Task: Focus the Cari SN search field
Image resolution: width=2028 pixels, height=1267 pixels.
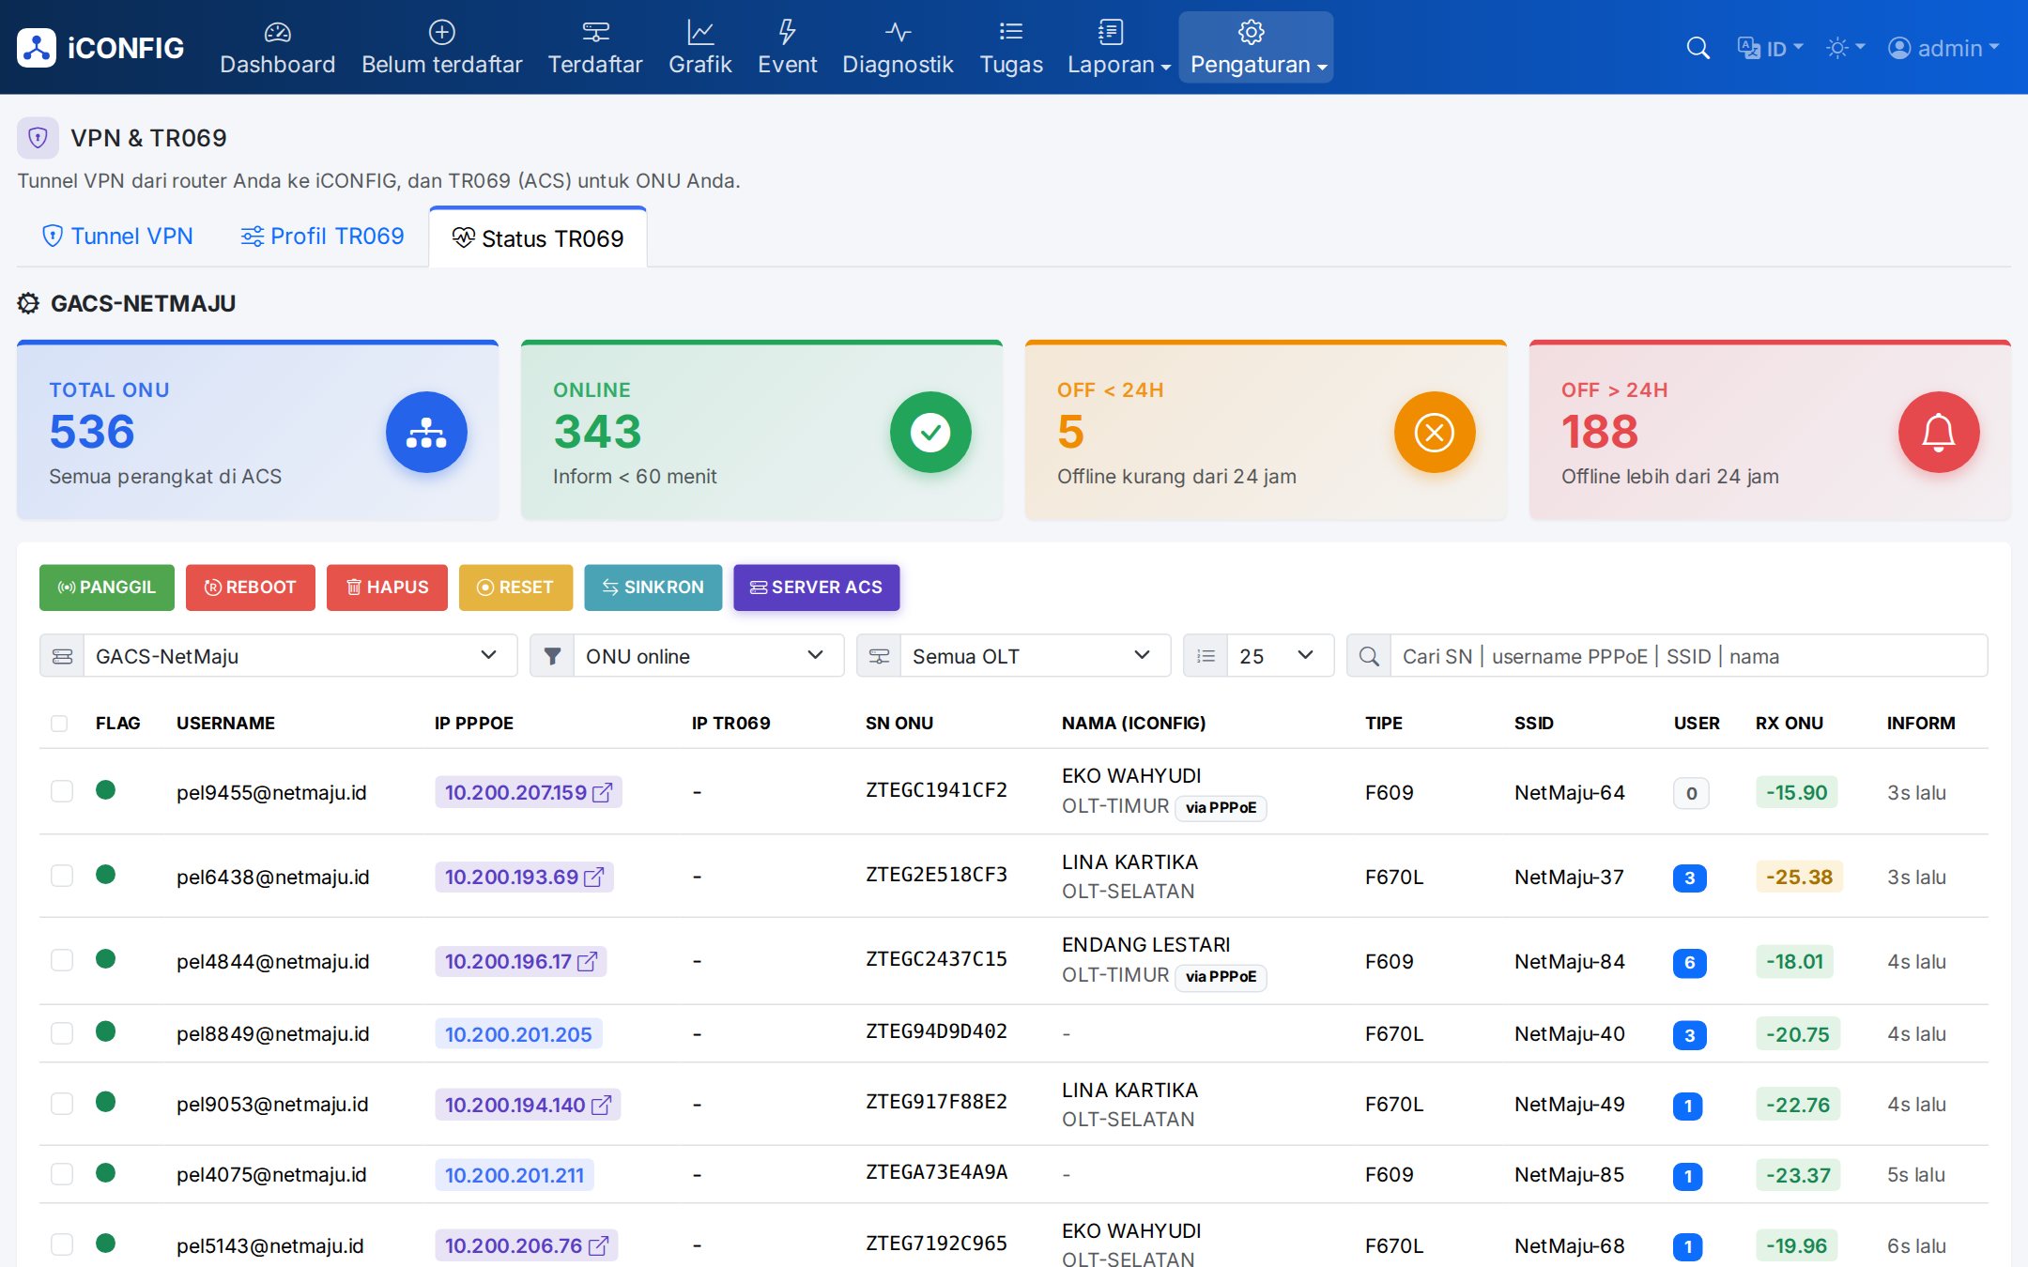Action: [1688, 656]
